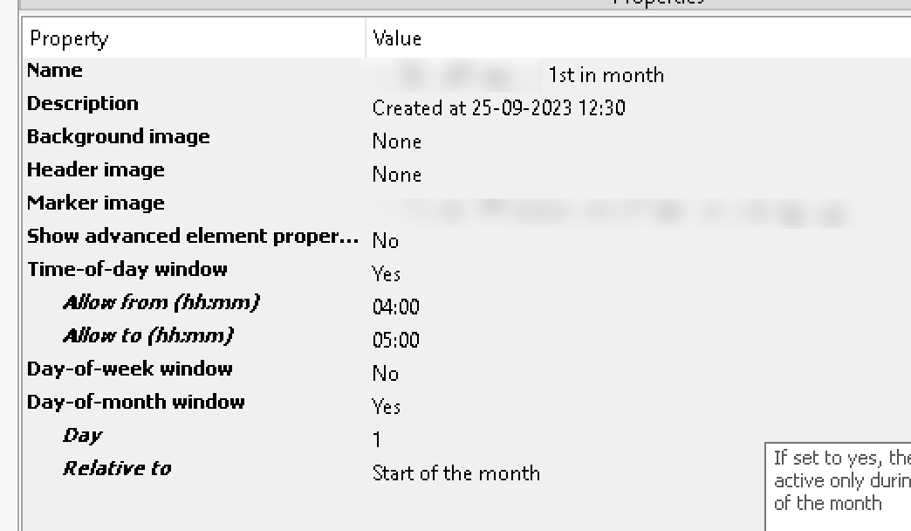911x531 pixels.
Task: Toggle the Time-of-day window Yes value
Action: (x=387, y=274)
